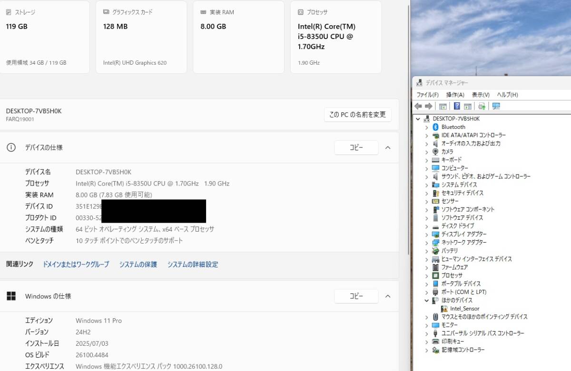Select マウスとそのほかのポインティング デバイス item
This screenshot has height=371, width=571.
(484, 317)
